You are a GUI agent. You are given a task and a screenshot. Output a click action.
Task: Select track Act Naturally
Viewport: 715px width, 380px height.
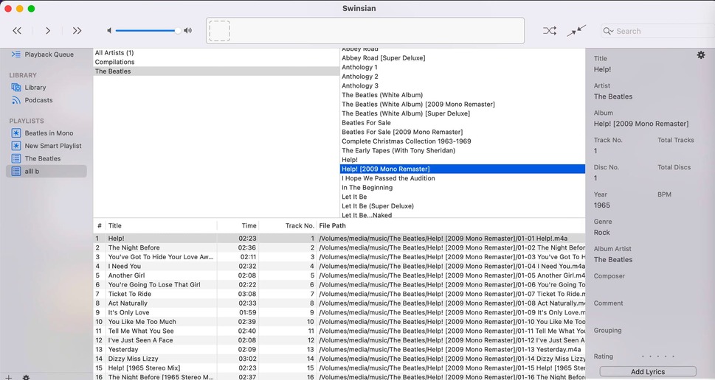[339, 303]
